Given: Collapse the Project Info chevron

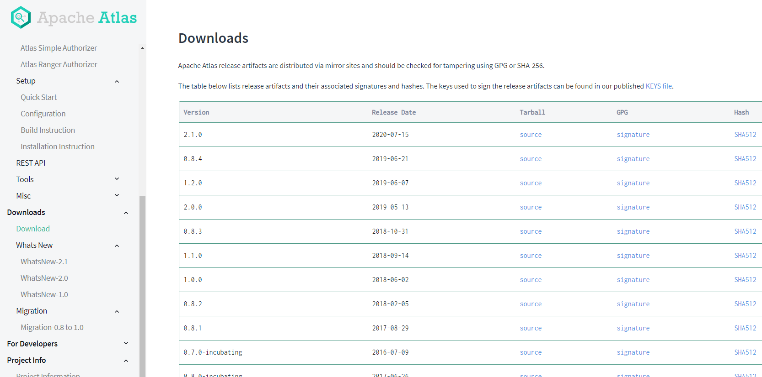Looking at the screenshot, I should pyautogui.click(x=126, y=361).
